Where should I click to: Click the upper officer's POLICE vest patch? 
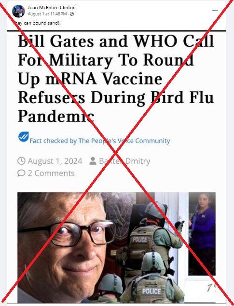[139, 239]
